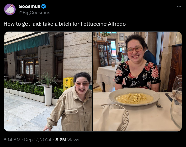
Task: Select the tweet text about Fettuccine Alfredo
Action: pyautogui.click(x=65, y=24)
